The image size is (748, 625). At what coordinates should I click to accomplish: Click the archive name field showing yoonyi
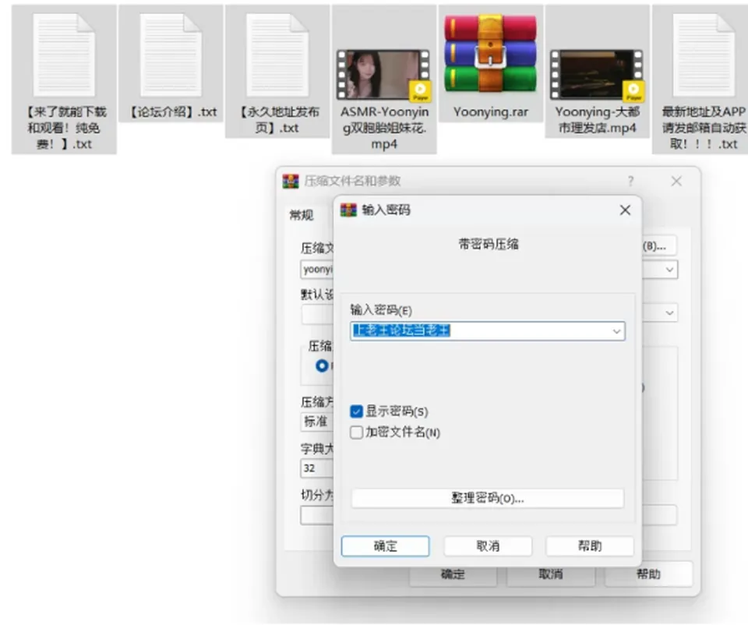click(x=317, y=270)
